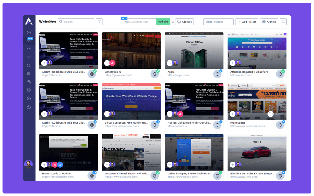The height and width of the screenshot is (196, 314).
Task: Add a user on Generation W card
Action: coord(107,63)
